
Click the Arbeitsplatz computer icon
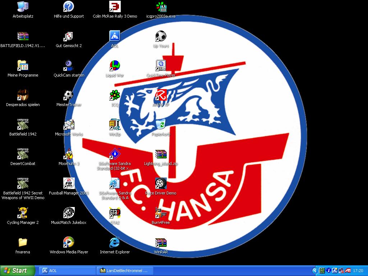[23, 7]
